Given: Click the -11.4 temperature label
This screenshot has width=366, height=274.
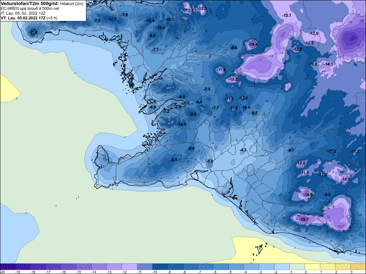Looking at the screenshot, I should pos(33,32).
